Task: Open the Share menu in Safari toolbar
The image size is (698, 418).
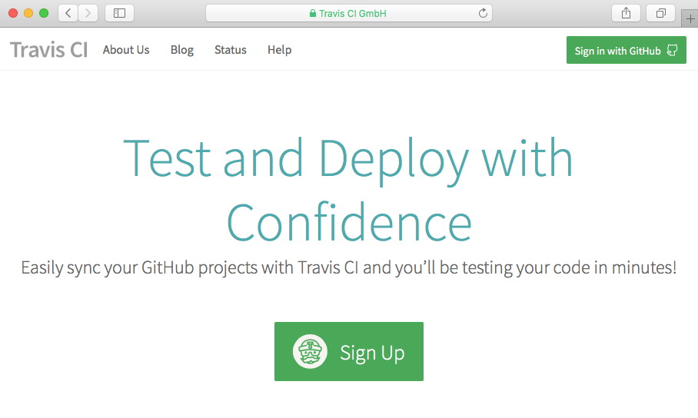Action: click(x=626, y=13)
